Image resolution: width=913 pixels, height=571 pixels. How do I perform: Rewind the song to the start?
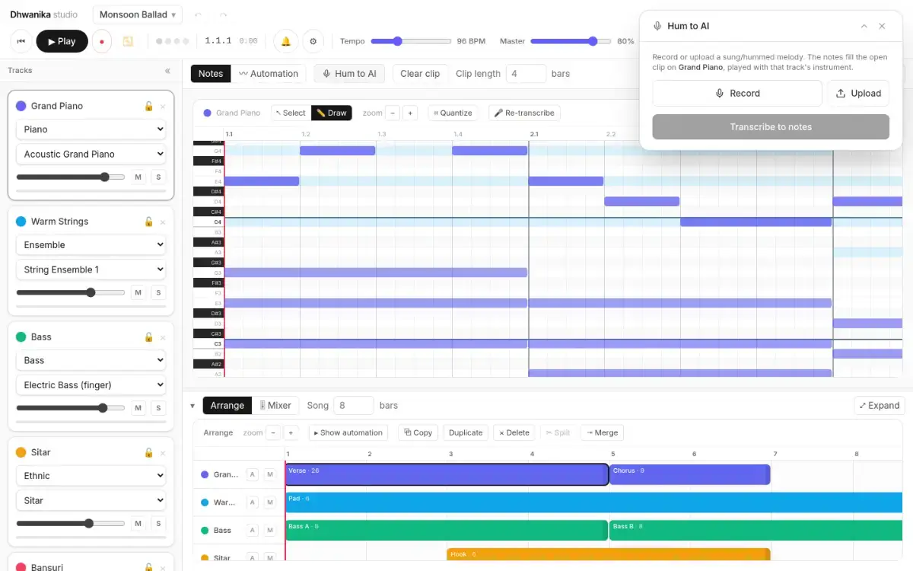21,41
